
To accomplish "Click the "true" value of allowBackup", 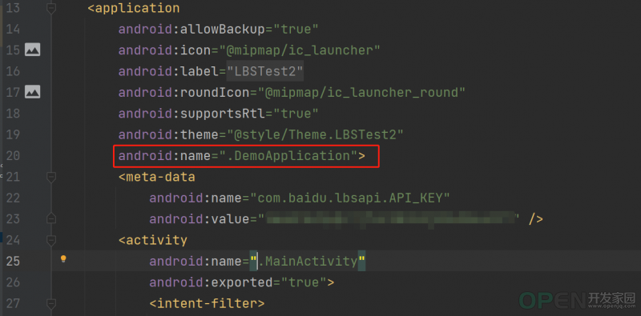I will [296, 29].
